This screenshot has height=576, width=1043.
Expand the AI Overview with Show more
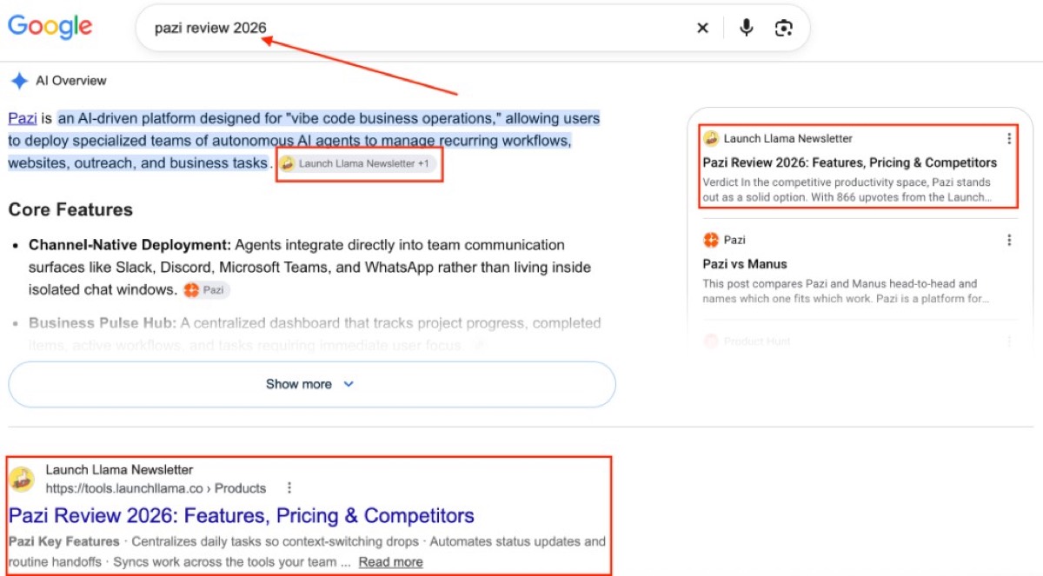tap(311, 384)
